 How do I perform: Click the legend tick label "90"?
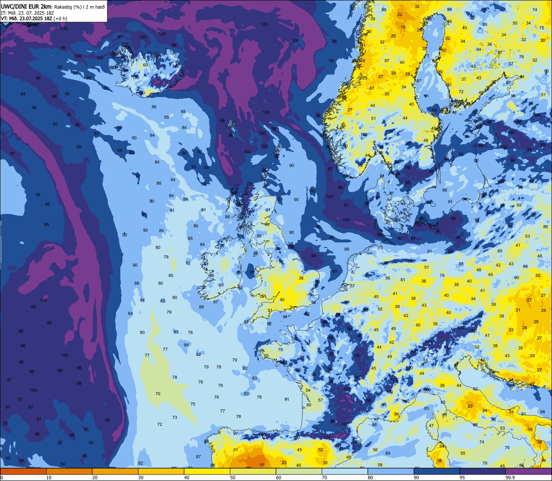416,478
